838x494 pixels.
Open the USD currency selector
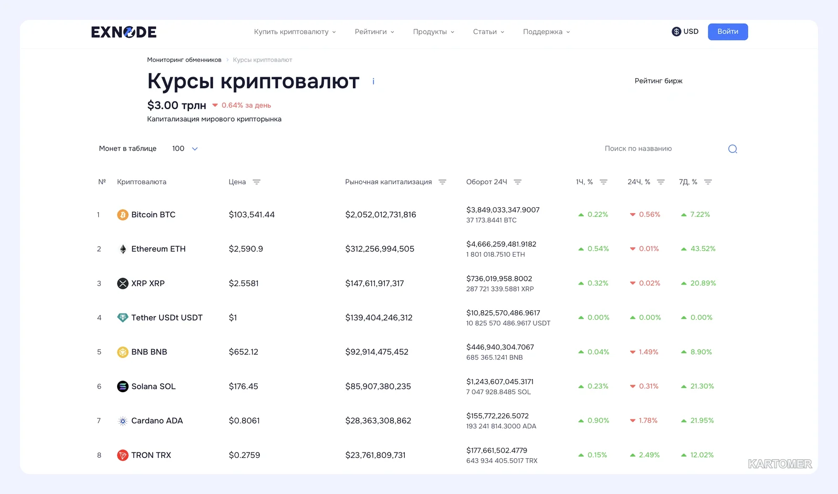click(x=685, y=31)
